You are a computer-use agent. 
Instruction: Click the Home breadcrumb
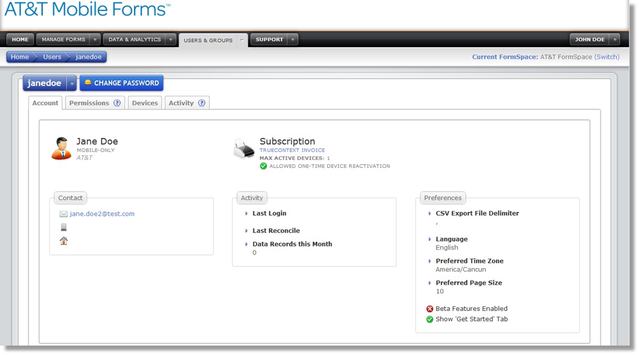(x=20, y=57)
